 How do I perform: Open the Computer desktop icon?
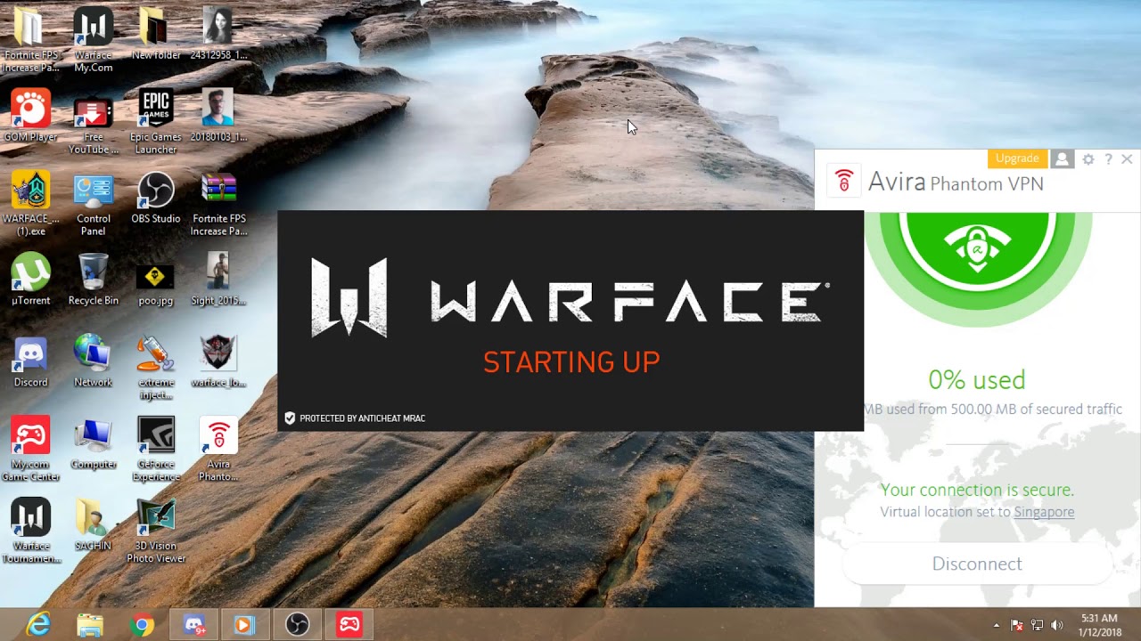(x=93, y=443)
